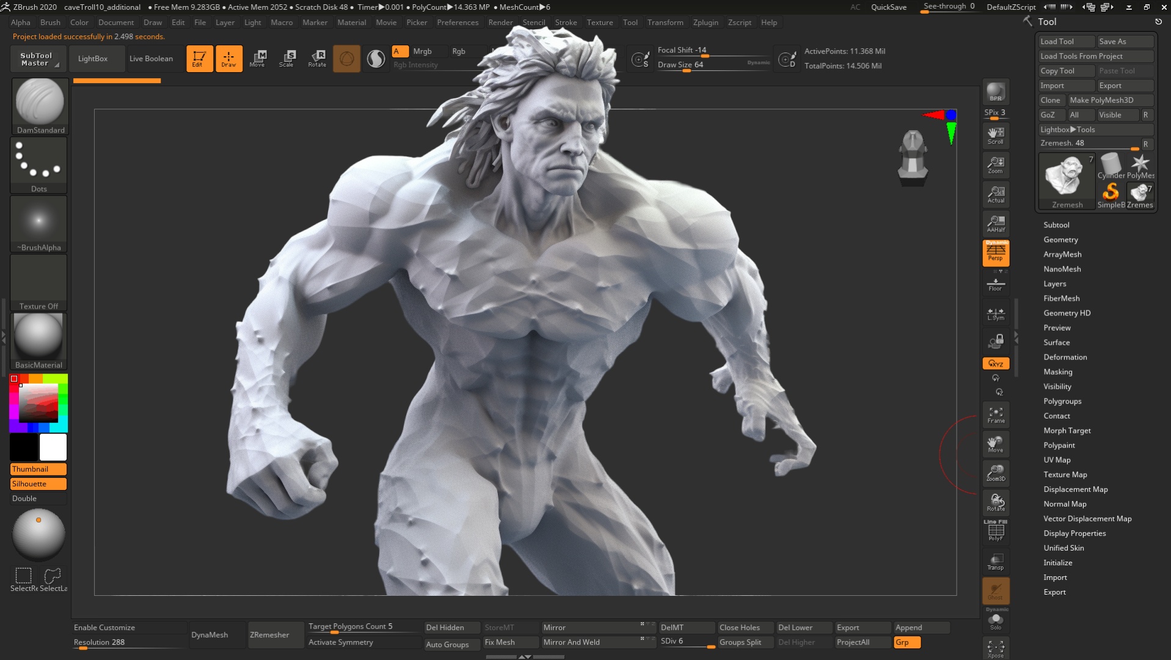Toggle PolyF line fill display
1171x660 pixels.
[x=995, y=531]
